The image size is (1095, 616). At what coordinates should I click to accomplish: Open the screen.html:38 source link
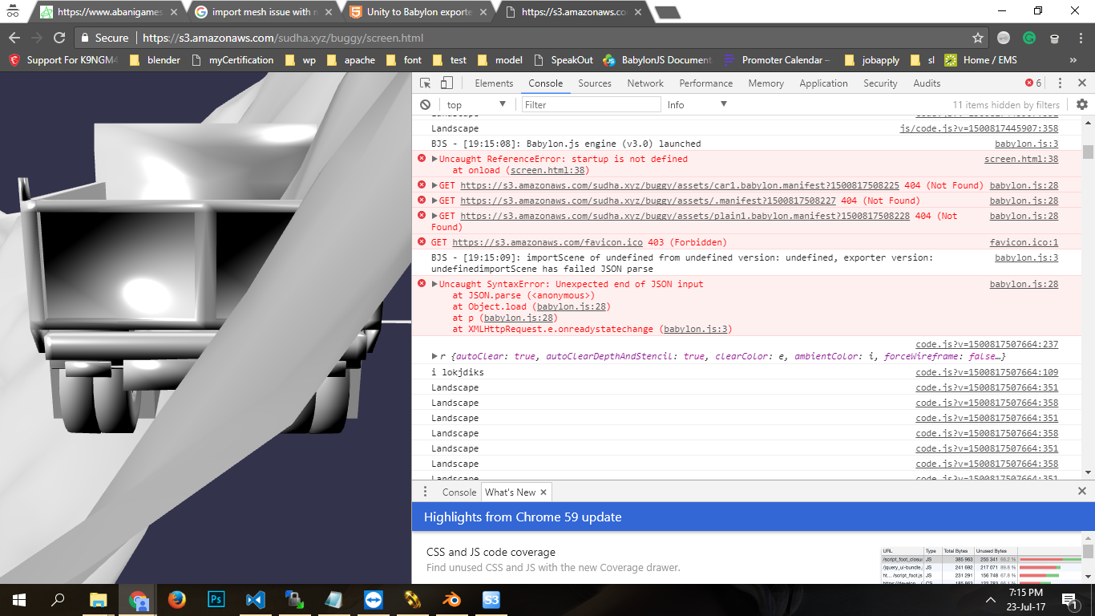click(1021, 158)
